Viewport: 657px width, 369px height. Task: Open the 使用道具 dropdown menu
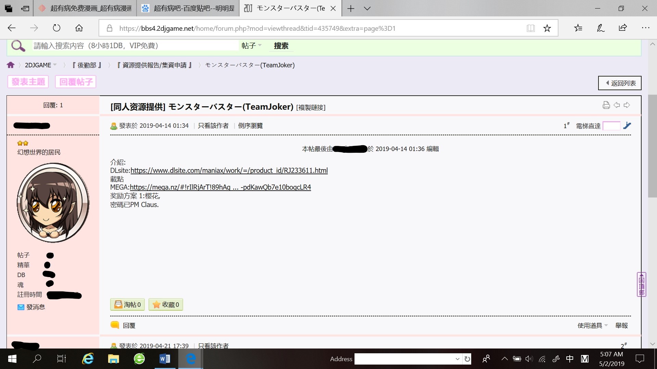(592, 326)
